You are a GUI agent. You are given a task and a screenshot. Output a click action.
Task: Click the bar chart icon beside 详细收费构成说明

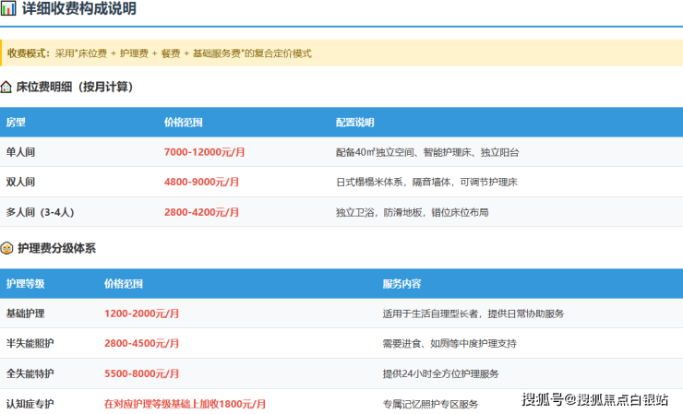(7, 9)
